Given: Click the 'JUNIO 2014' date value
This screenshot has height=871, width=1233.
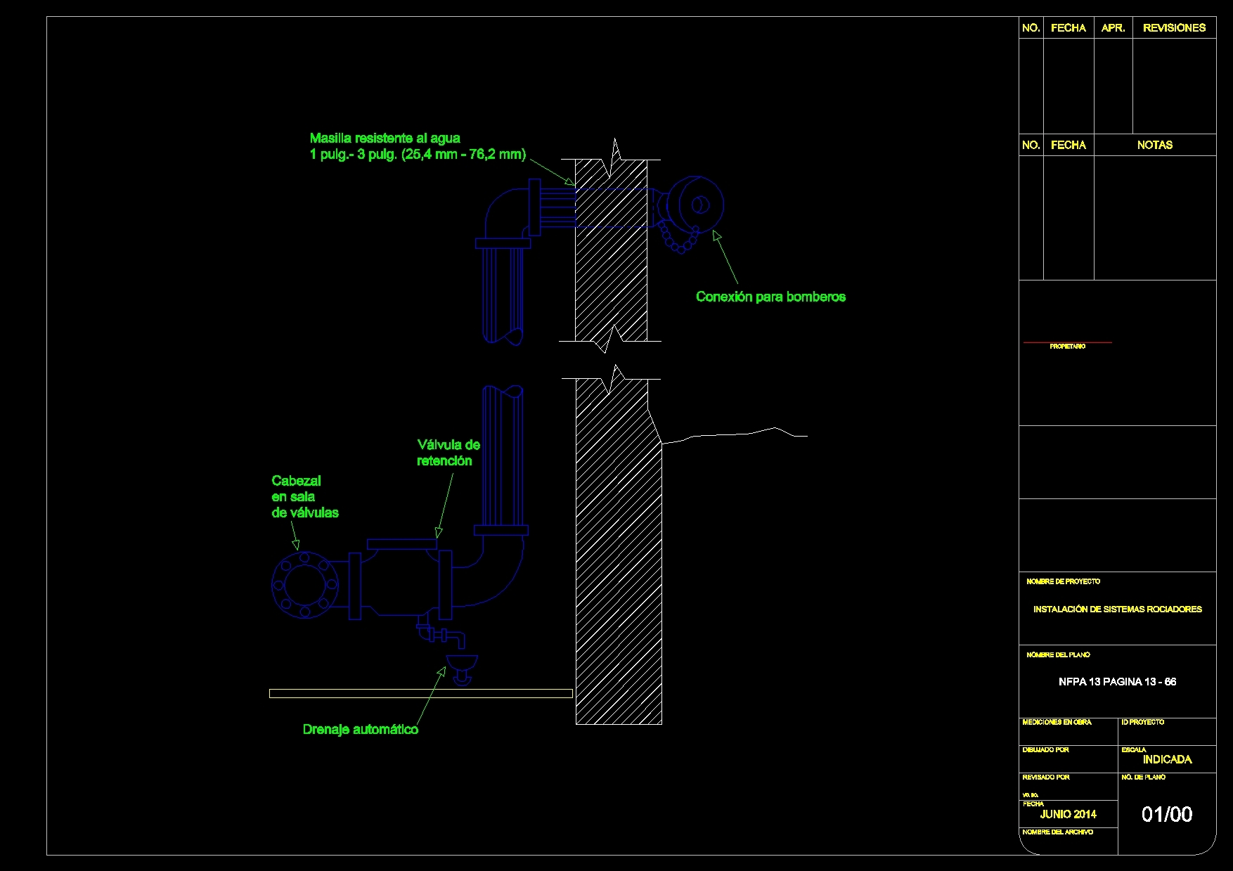Looking at the screenshot, I should tap(1069, 814).
